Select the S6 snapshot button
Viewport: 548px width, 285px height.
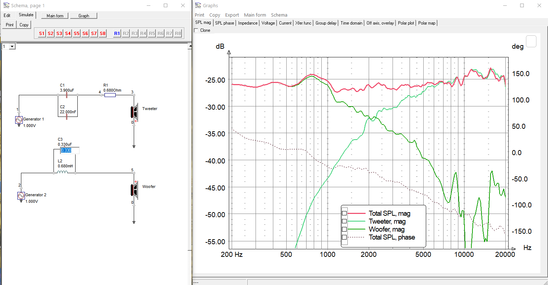pos(85,33)
